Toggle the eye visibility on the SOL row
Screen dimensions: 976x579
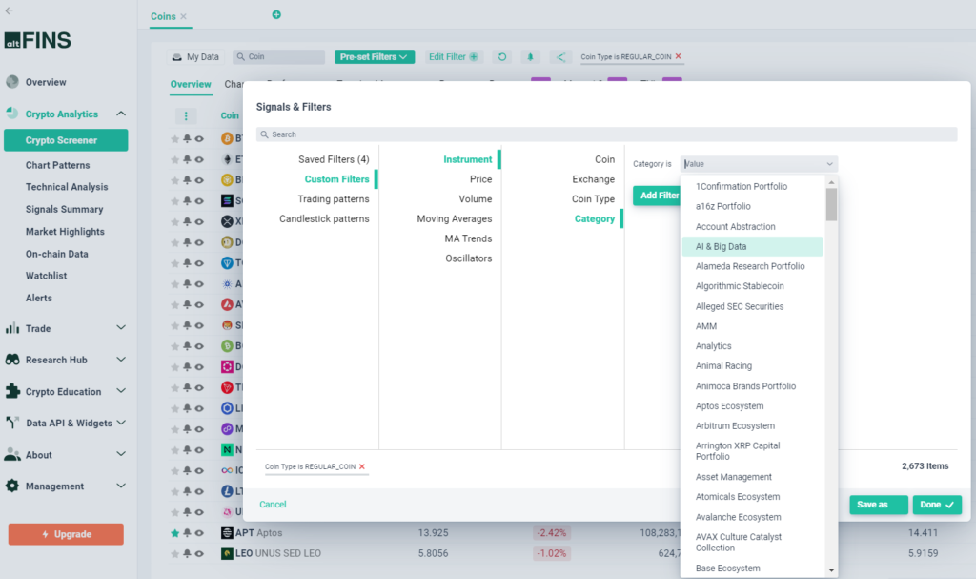199,201
